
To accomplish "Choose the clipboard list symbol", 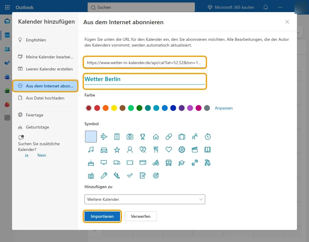I will [x=117, y=136].
